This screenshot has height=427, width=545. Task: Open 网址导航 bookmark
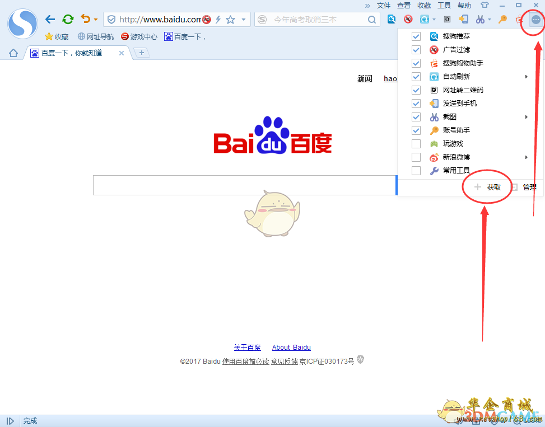[x=96, y=36]
